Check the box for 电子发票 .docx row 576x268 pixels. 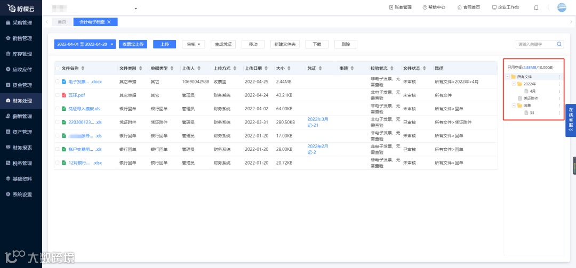point(57,82)
